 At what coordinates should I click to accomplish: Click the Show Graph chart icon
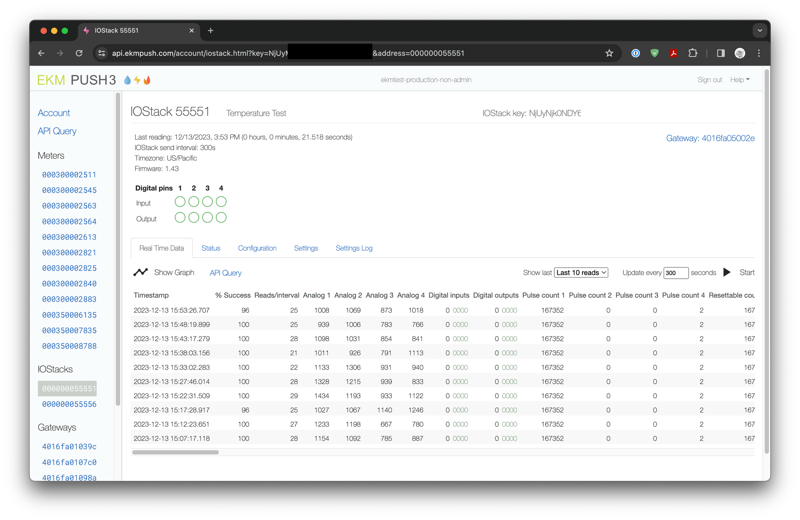[x=140, y=272]
